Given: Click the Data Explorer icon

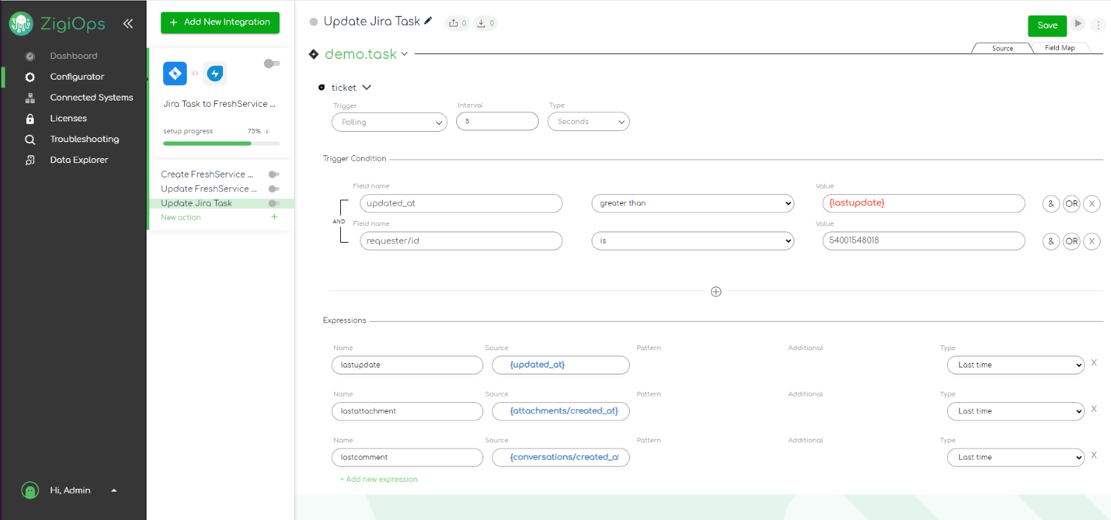Looking at the screenshot, I should pos(30,160).
